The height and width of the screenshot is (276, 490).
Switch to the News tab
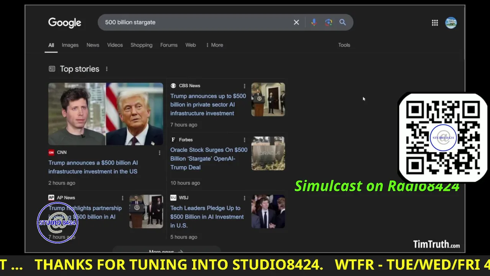point(93,45)
